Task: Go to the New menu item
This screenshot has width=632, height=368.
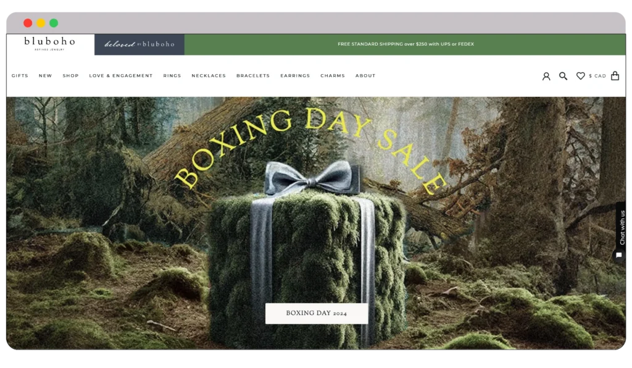Action: pos(45,76)
